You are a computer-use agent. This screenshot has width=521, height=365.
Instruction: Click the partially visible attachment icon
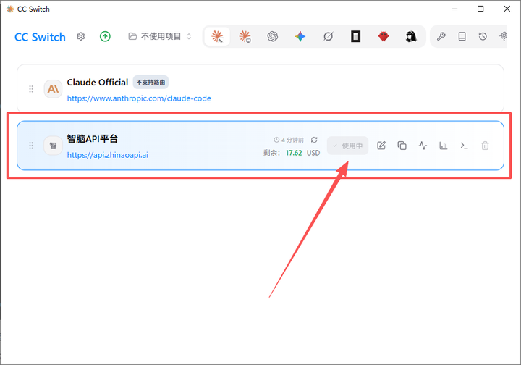tap(503, 36)
